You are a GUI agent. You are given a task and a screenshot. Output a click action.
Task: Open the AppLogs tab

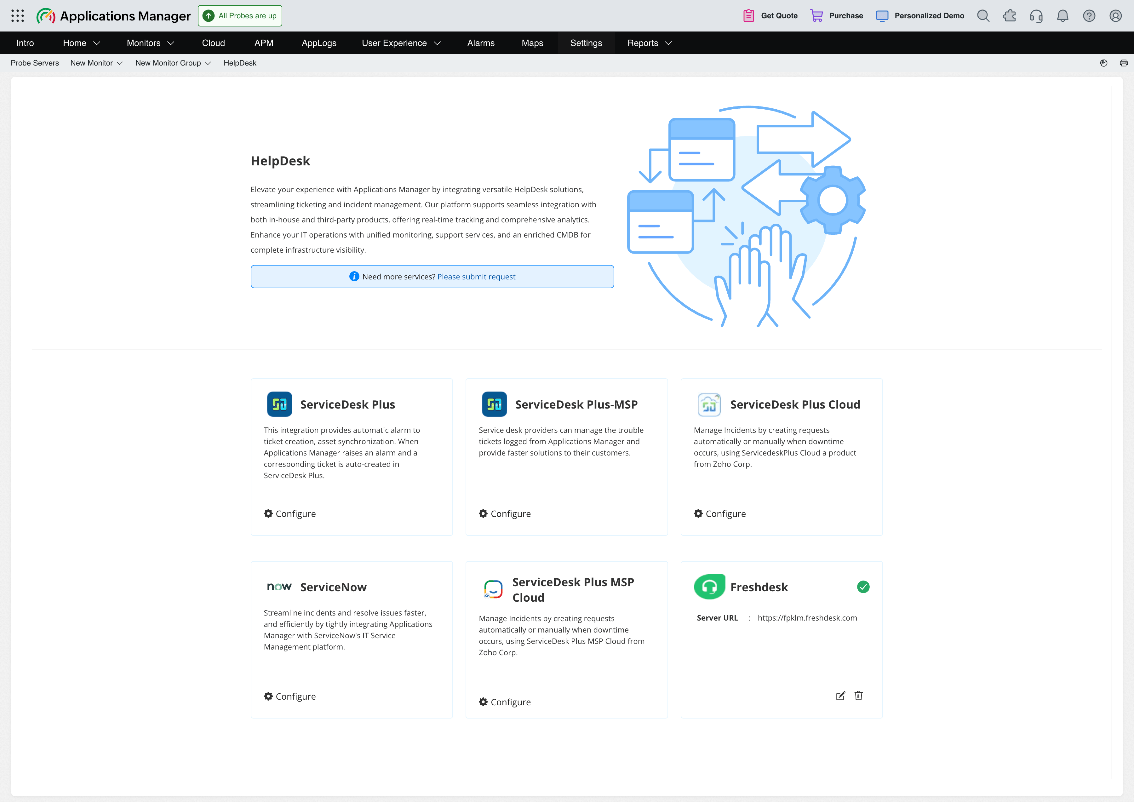pos(319,43)
